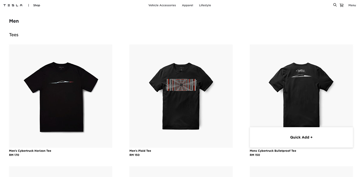The width and height of the screenshot is (362, 177).
Task: Open the Lifestyle menu
Action: (205, 5)
